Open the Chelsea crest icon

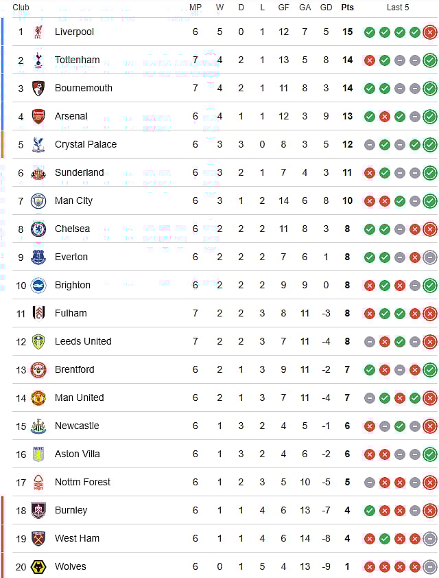(x=38, y=229)
